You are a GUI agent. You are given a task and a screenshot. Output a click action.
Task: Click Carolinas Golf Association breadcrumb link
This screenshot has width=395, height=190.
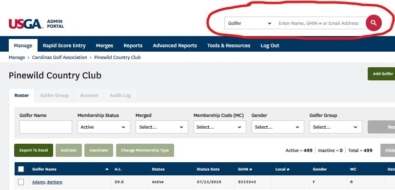click(59, 57)
